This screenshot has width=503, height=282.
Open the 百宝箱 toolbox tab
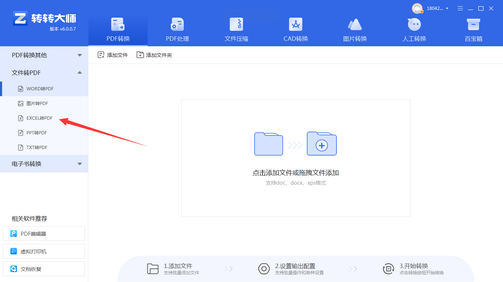pos(474,30)
